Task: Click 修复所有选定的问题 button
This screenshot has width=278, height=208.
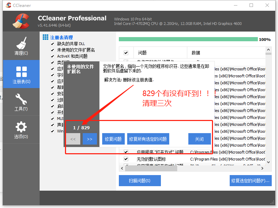Action: [x=148, y=139]
